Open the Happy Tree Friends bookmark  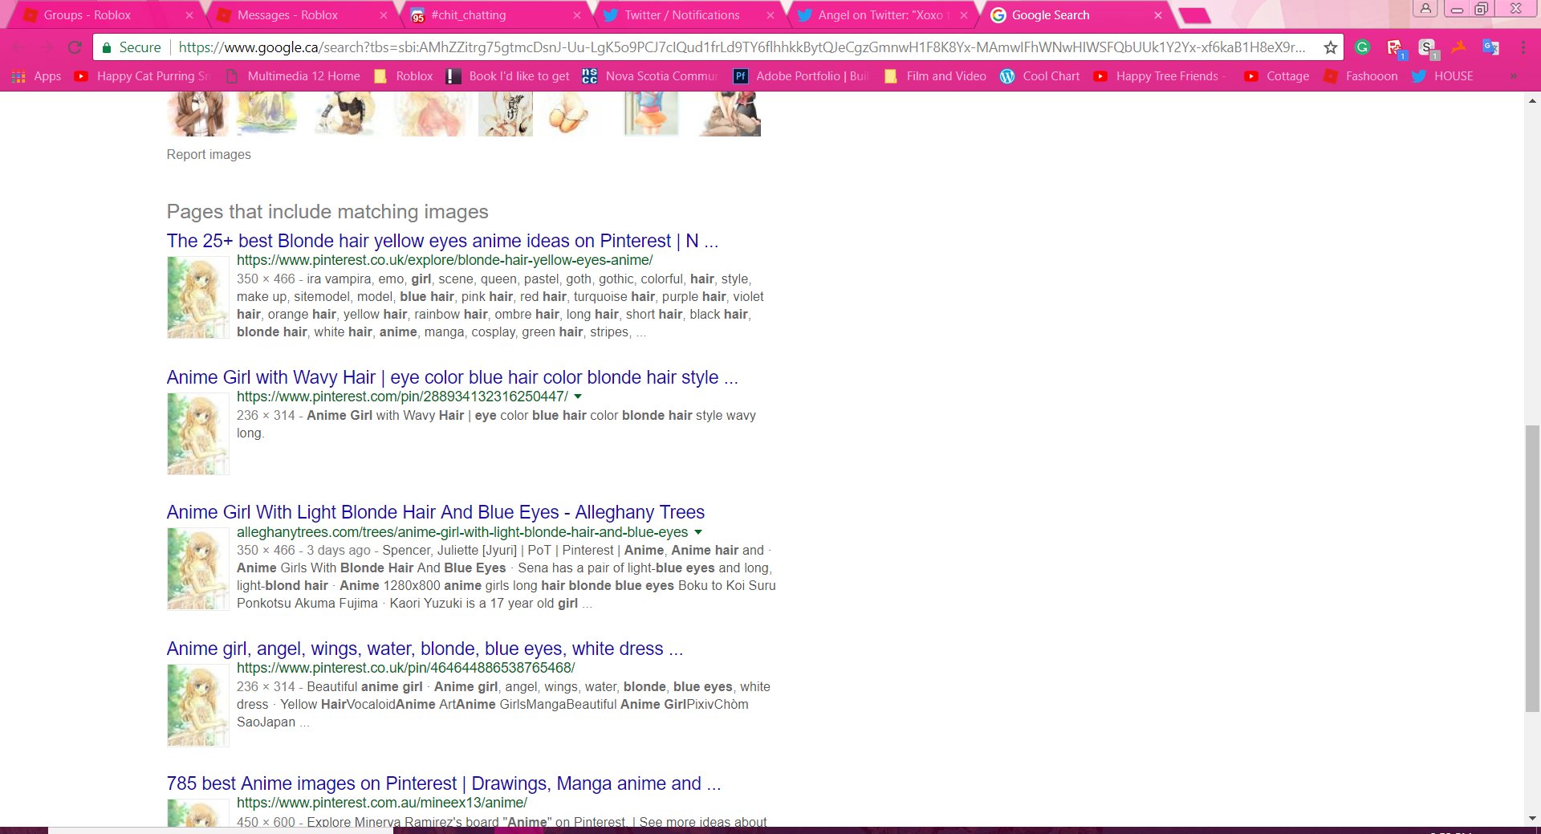1161,76
